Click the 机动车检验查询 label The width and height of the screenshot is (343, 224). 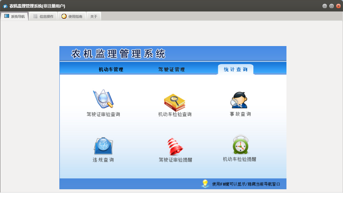[175, 114]
